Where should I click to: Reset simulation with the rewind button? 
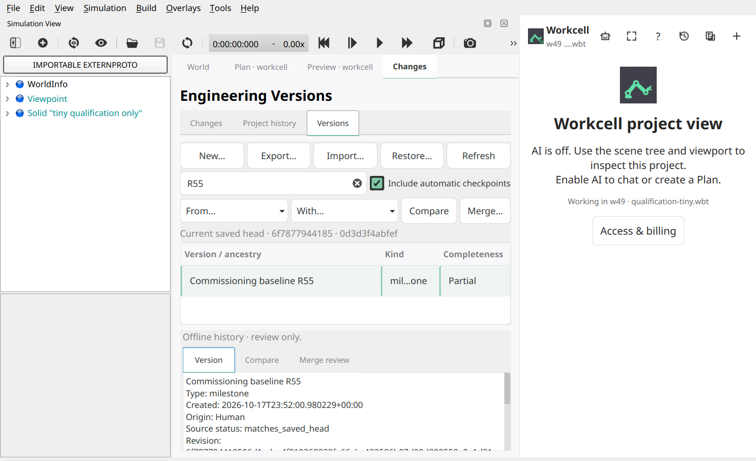click(x=324, y=43)
